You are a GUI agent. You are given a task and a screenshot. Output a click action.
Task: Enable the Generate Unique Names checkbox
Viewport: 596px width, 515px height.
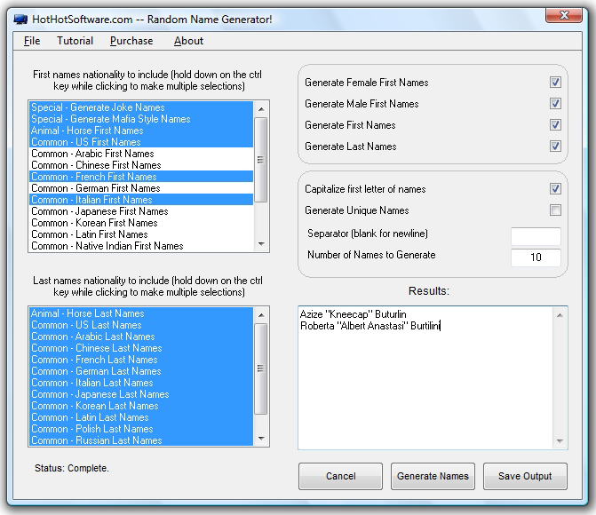tap(555, 210)
